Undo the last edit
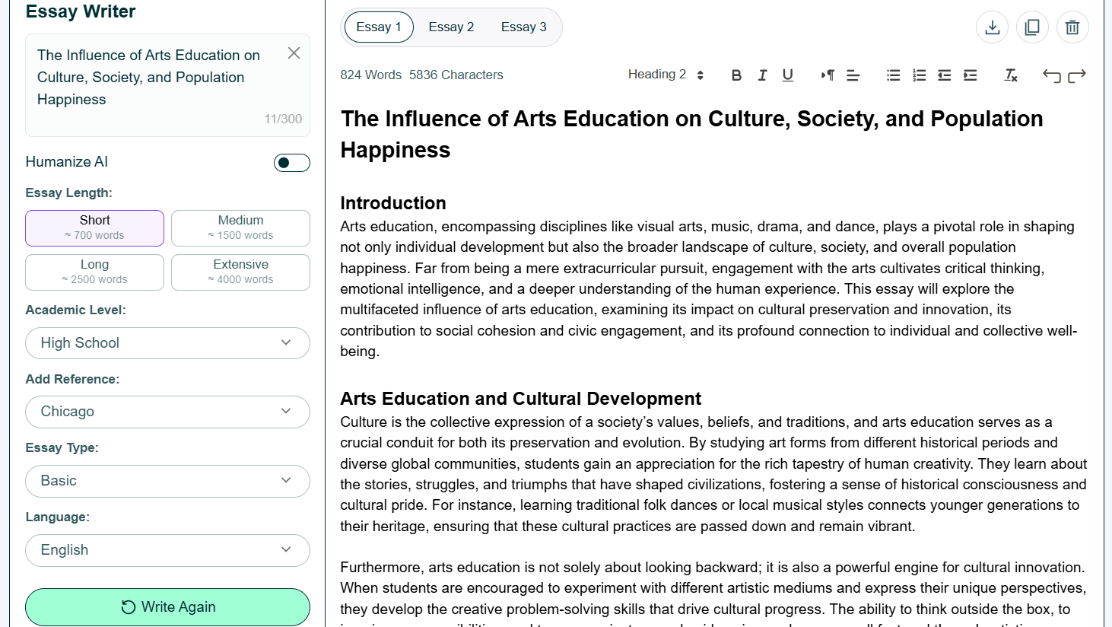The image size is (1112, 627). pyautogui.click(x=1051, y=75)
